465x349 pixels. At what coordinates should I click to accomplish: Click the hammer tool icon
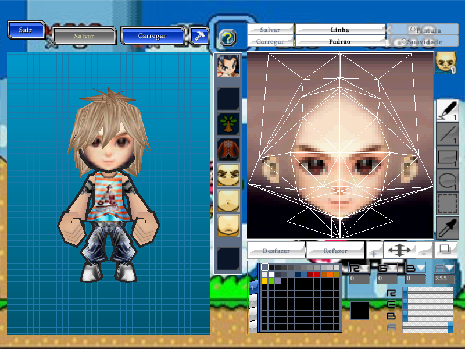pos(200,35)
